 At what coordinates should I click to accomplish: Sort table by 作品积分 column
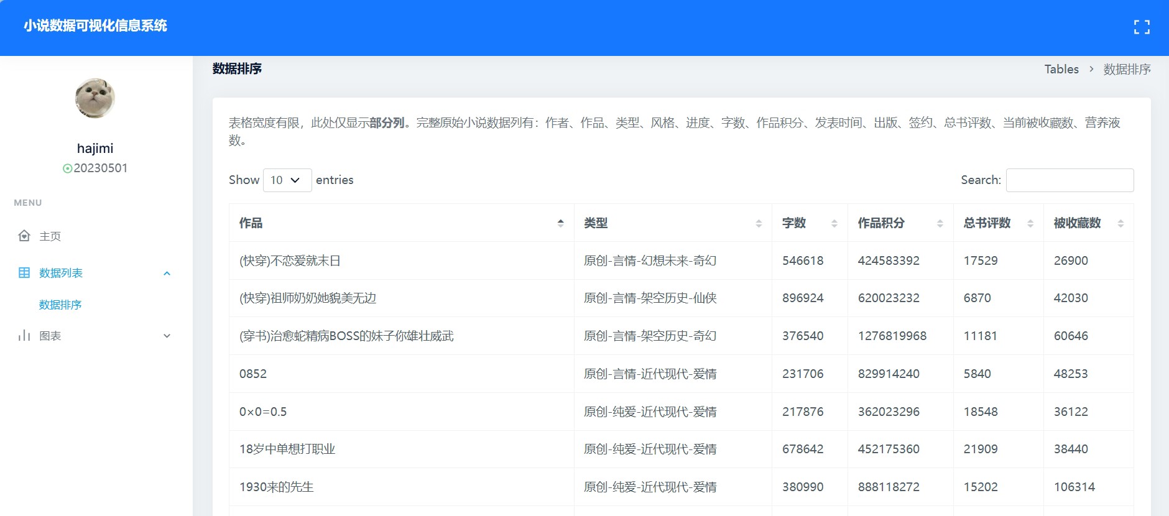tap(940, 223)
